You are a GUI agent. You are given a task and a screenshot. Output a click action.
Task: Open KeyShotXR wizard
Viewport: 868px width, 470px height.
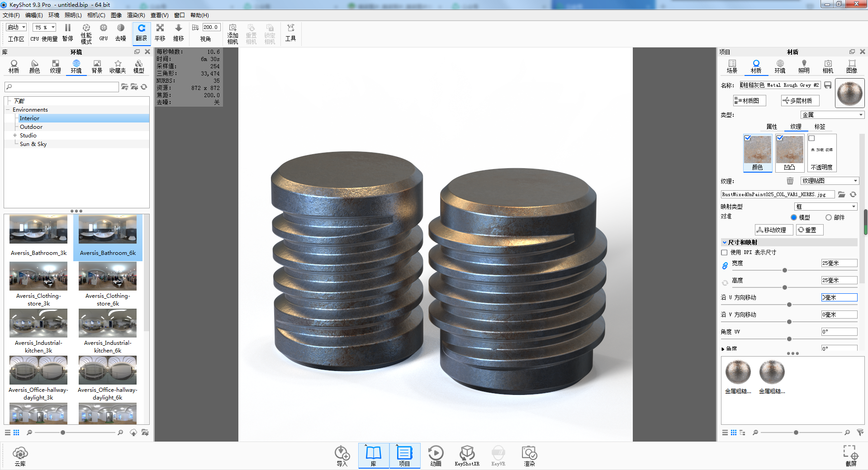coord(467,456)
